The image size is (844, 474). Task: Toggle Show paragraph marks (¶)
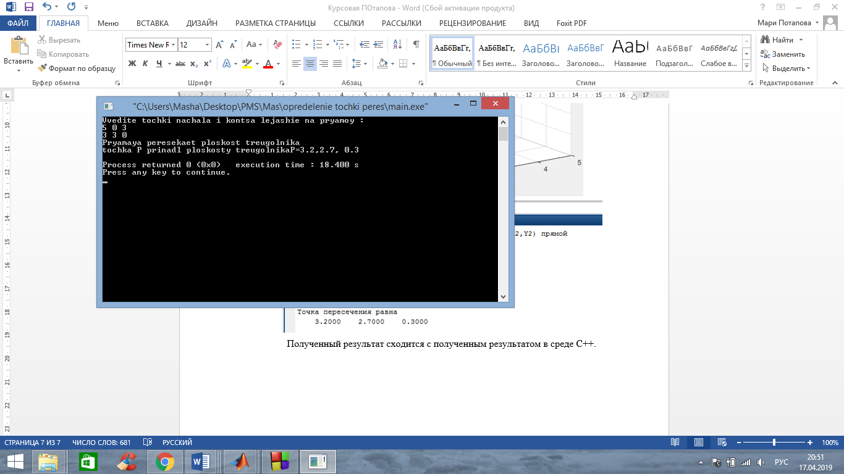[416, 45]
